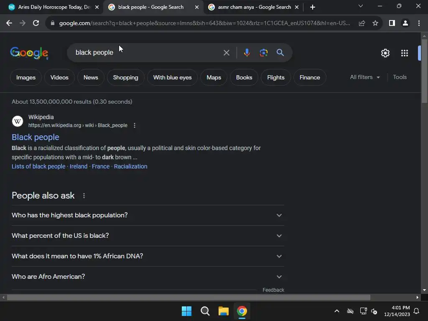Search by image with Google Lens
Image resolution: width=428 pixels, height=321 pixels.
pyautogui.click(x=263, y=53)
